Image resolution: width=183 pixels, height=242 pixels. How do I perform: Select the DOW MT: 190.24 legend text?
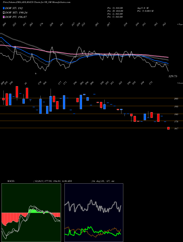tap(16, 13)
